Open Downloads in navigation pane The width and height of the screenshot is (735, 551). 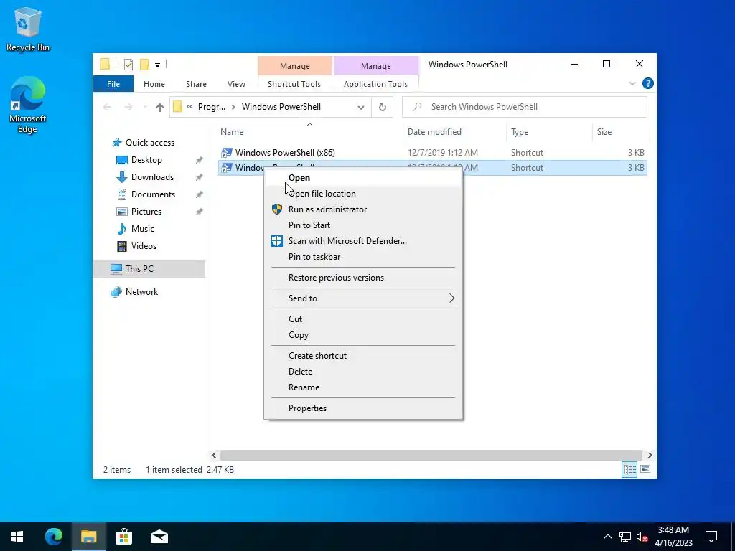pos(152,177)
